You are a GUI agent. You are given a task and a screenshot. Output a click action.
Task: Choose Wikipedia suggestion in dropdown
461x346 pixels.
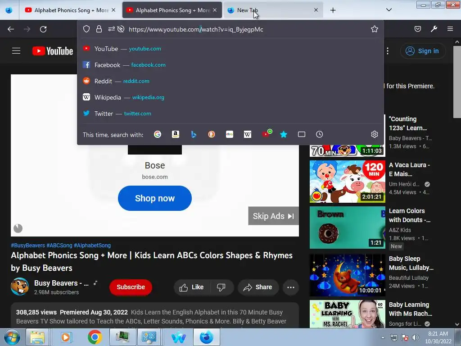click(x=230, y=97)
